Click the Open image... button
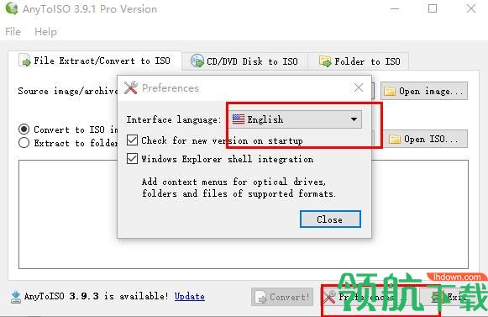 coord(424,91)
